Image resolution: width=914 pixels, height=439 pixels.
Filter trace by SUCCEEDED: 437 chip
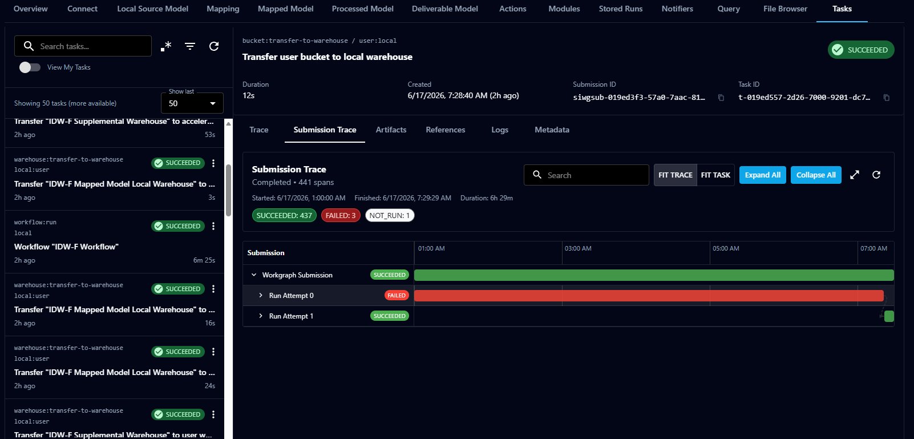coord(284,215)
